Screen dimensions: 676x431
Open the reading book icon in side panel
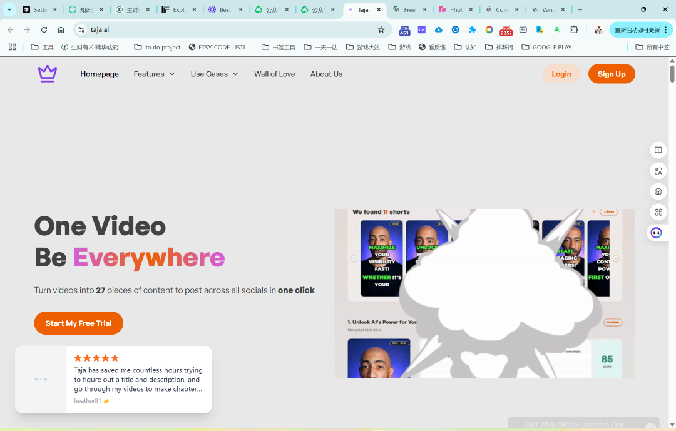(658, 150)
